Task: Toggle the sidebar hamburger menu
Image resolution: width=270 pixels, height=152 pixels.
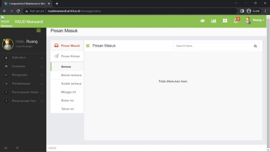Action: coord(39,31)
